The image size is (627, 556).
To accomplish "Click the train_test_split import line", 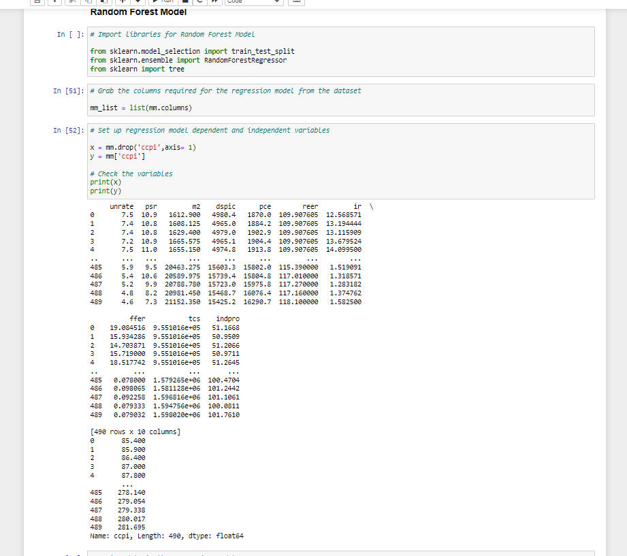I will coord(193,52).
